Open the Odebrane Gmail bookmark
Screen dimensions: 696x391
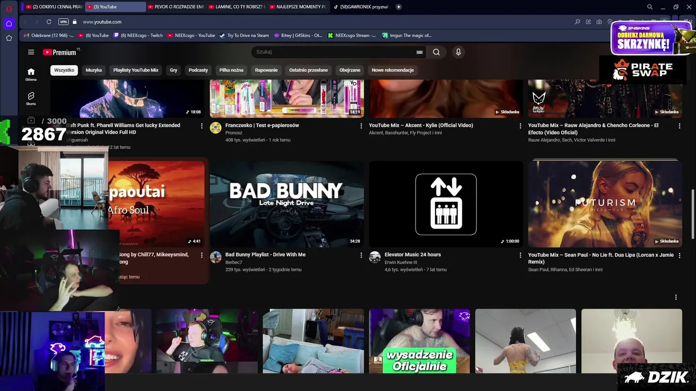[48, 35]
